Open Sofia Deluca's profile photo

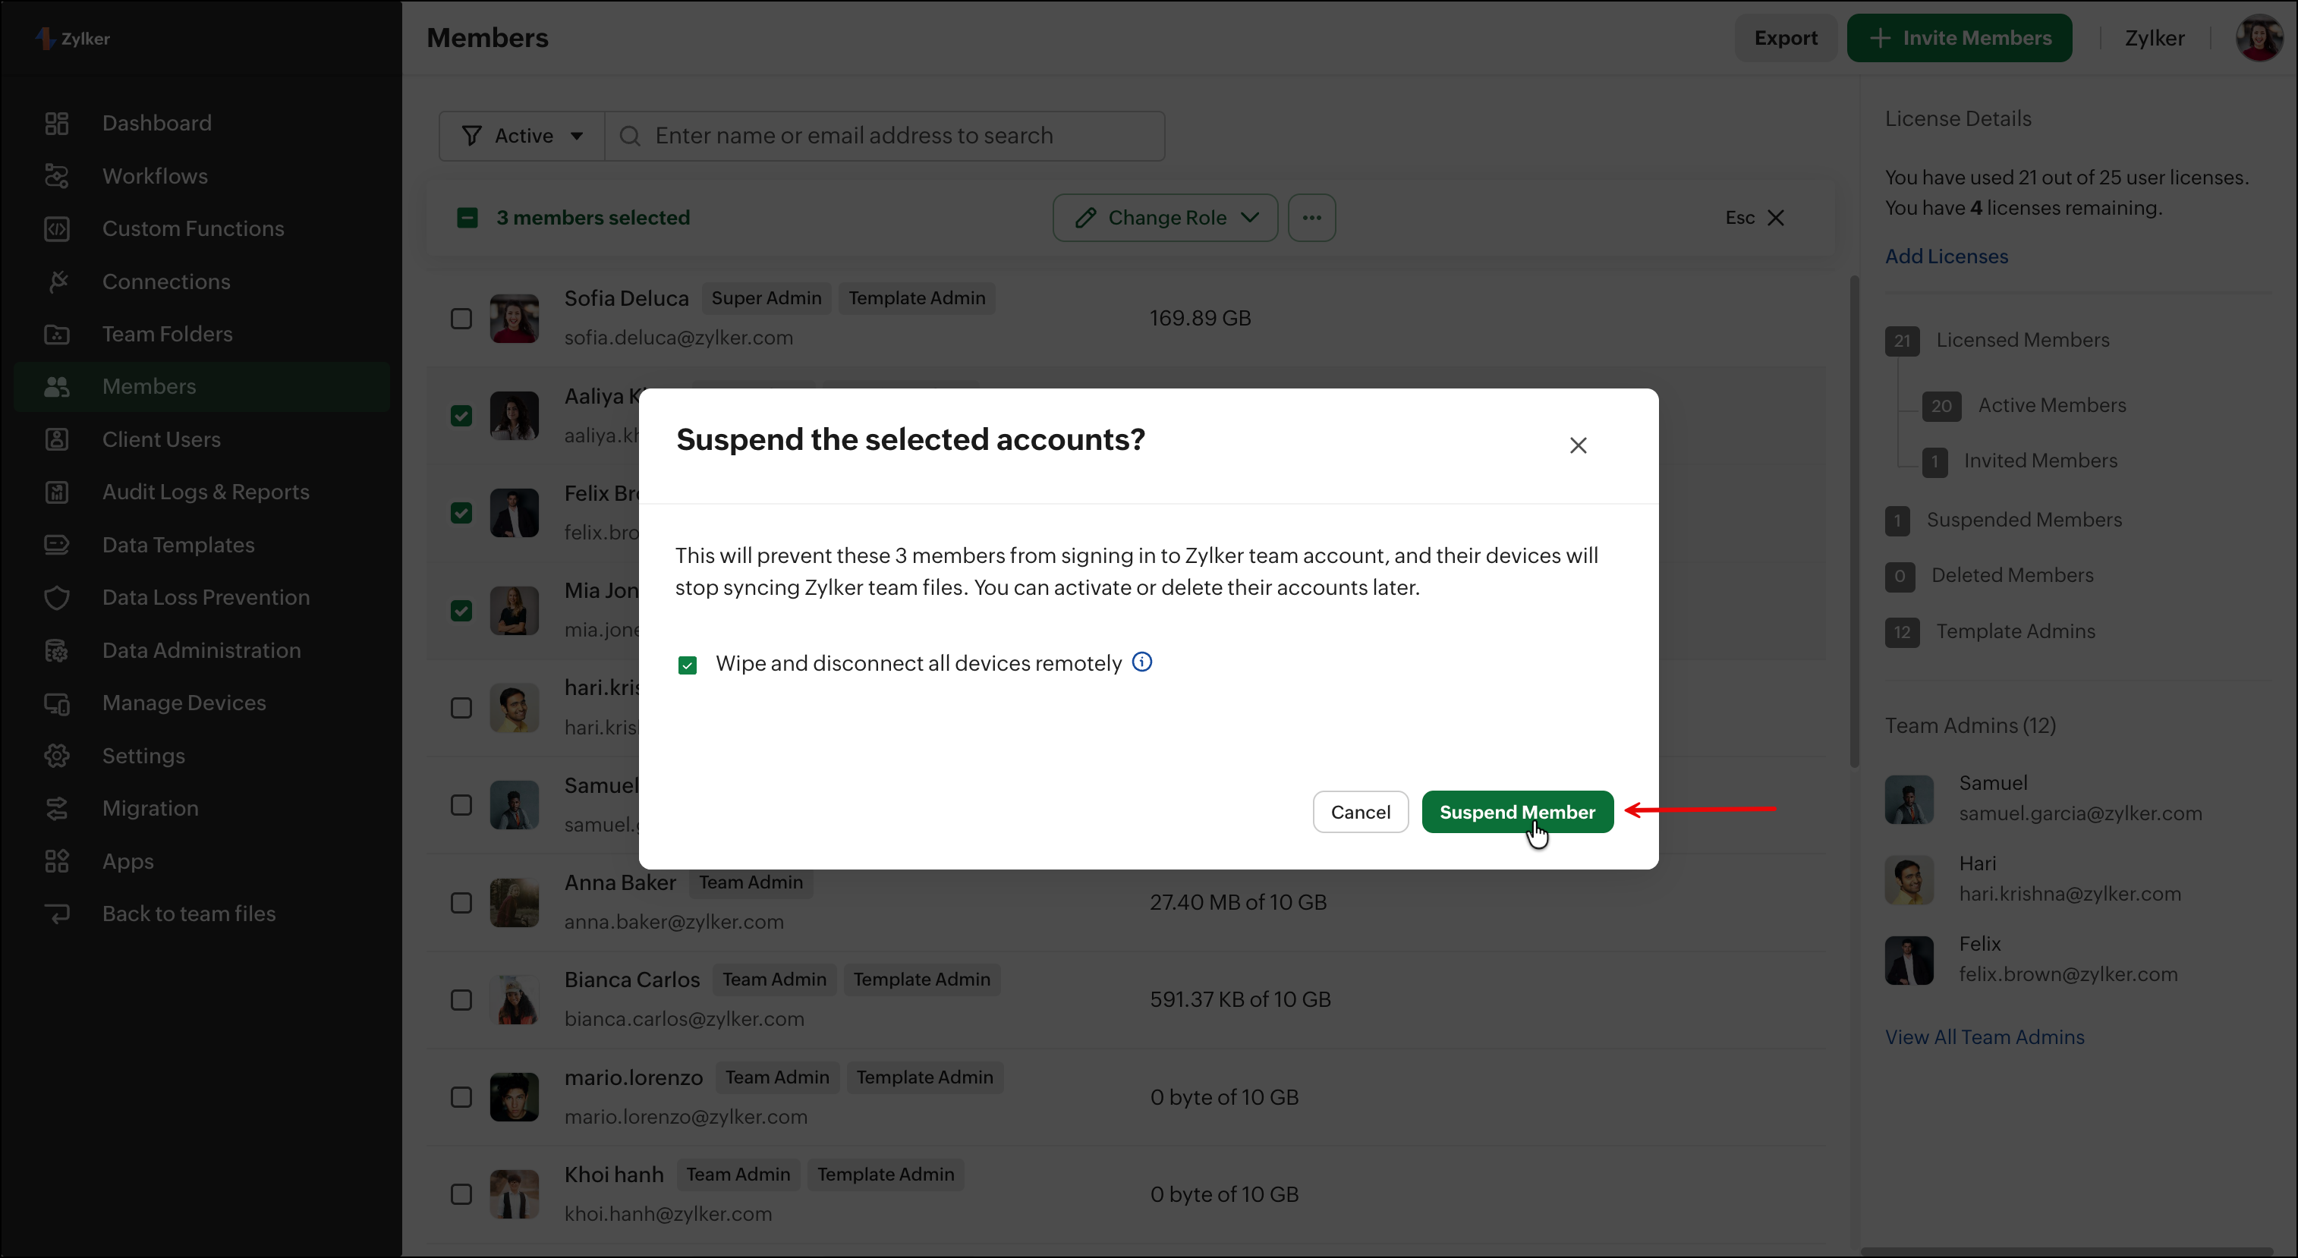click(x=514, y=318)
